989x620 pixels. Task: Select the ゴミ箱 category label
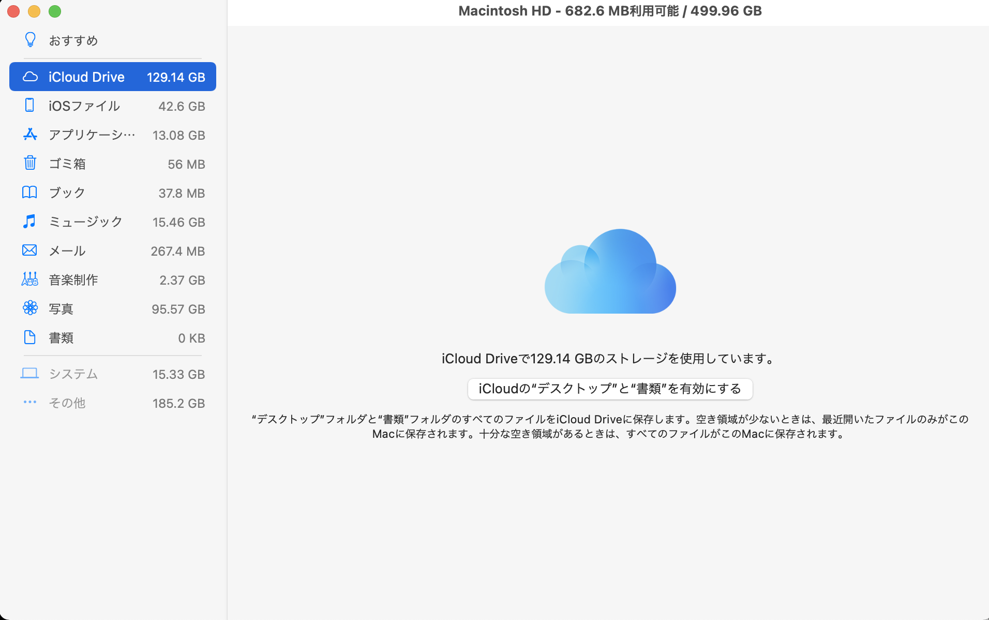click(x=67, y=164)
